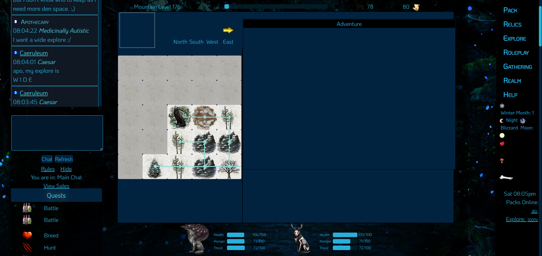Click the pale full moon phase icon

tap(502, 136)
